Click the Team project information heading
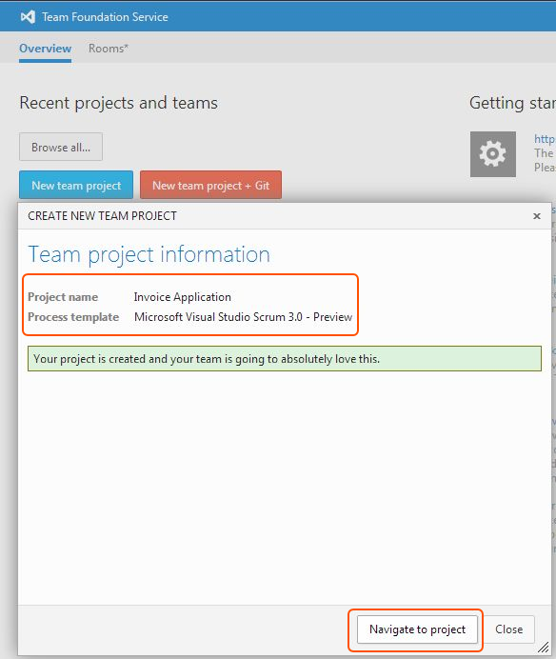 tap(149, 254)
